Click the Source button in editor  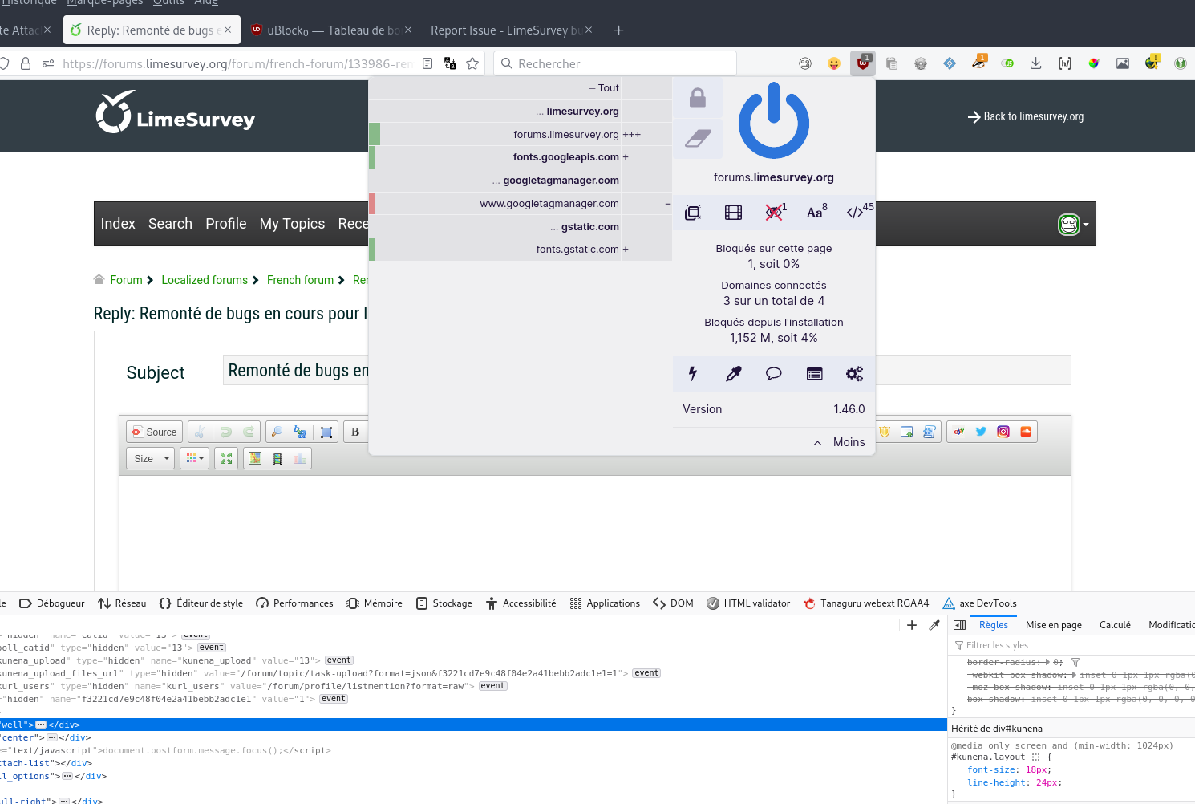(154, 432)
